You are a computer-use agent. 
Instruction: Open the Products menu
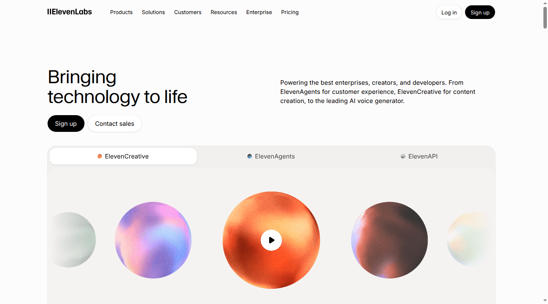(x=121, y=12)
